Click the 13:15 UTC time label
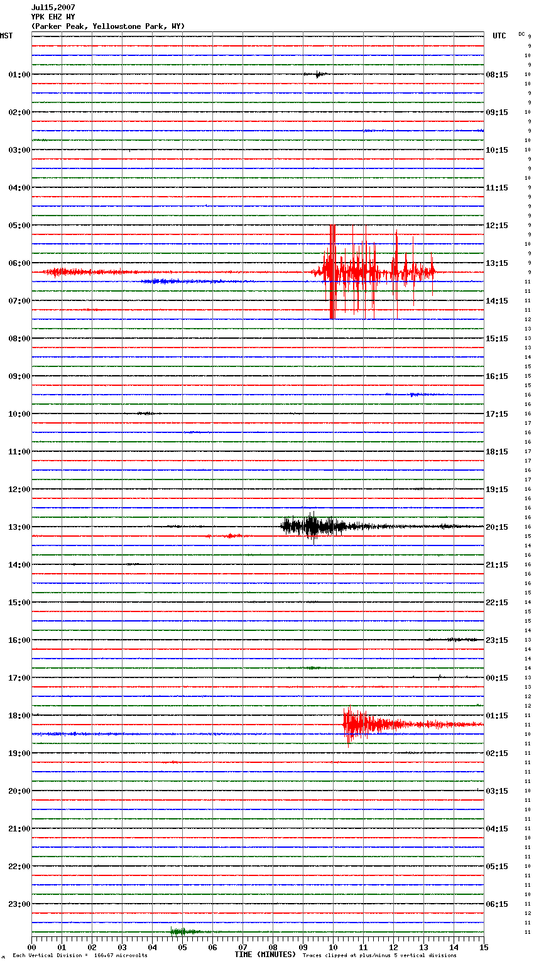 (x=497, y=263)
